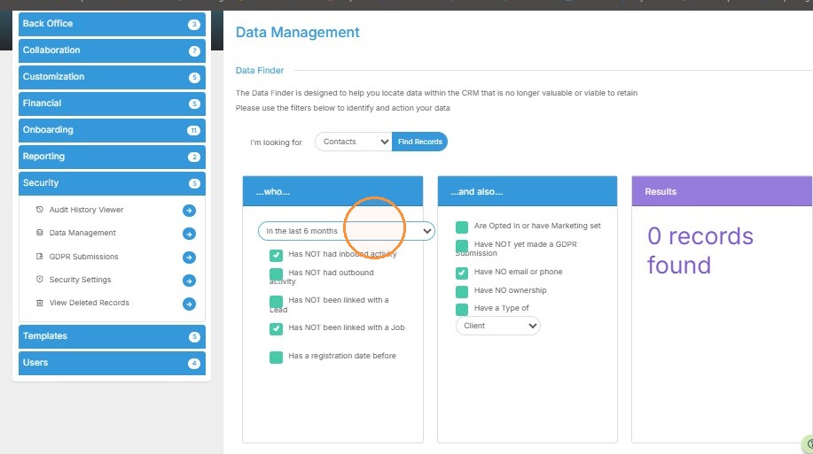Viewport: 813px width, 454px height.
Task: Click the arrow icon beside View Deleted Records
Action: coord(189,304)
